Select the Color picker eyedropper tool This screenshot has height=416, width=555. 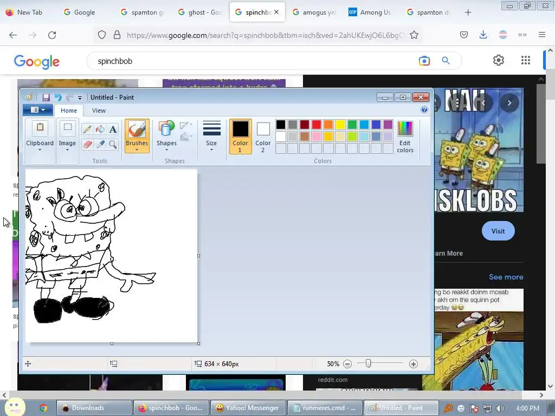tap(100, 144)
